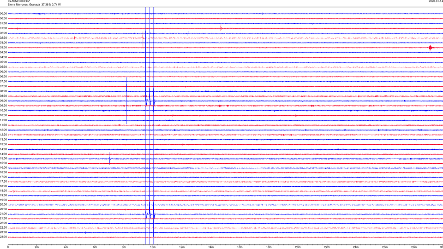Screen dimensions: 443x249
Task: Click the 03:00 time label
Action: (x=4, y=42)
